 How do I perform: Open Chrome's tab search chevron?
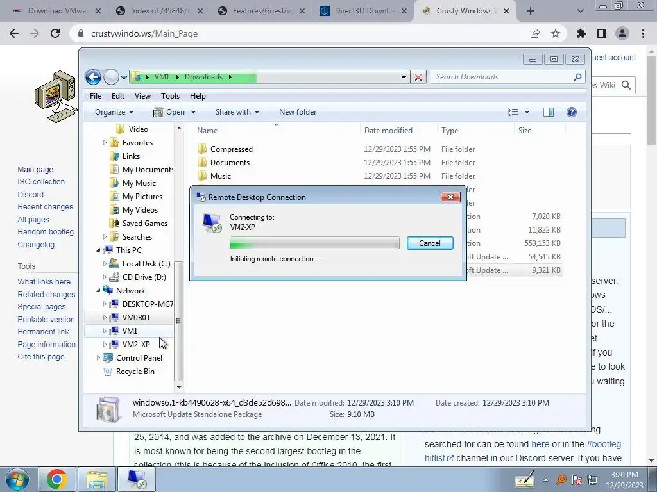tap(580, 11)
